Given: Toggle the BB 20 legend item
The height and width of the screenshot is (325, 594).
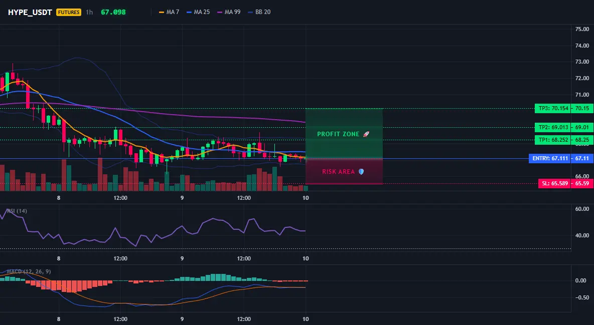Looking at the screenshot, I should [x=259, y=12].
